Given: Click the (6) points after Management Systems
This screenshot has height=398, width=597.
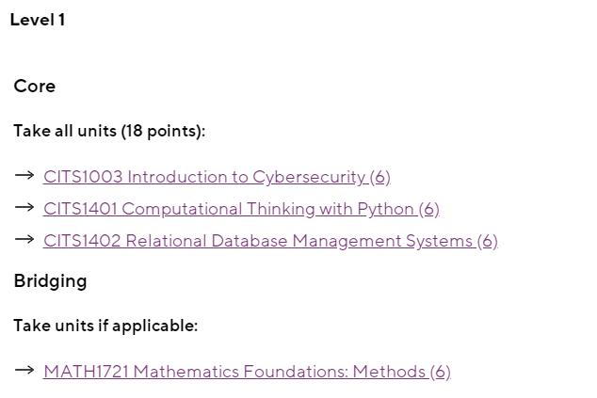Looking at the screenshot, I should 488,241.
